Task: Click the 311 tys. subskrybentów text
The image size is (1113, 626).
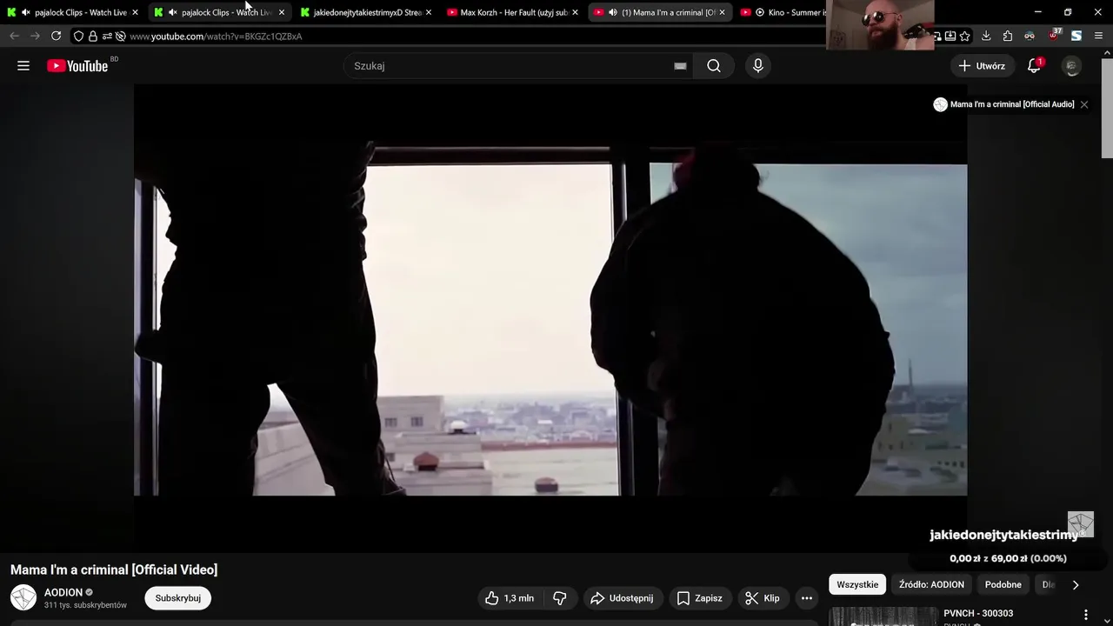Action: (x=85, y=605)
